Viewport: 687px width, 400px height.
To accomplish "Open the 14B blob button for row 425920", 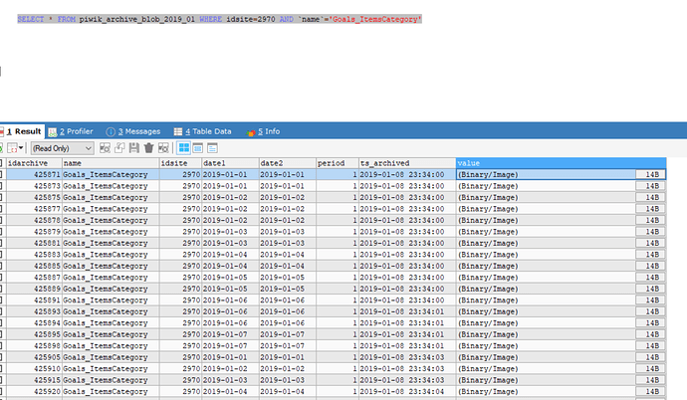I will (650, 391).
